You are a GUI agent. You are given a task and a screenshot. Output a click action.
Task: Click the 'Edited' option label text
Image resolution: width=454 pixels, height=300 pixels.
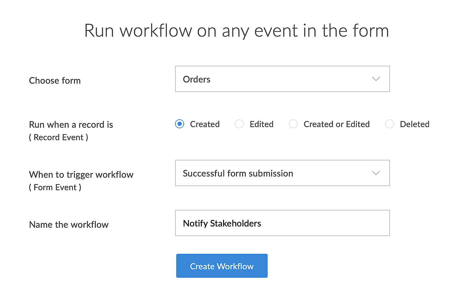[262, 124]
